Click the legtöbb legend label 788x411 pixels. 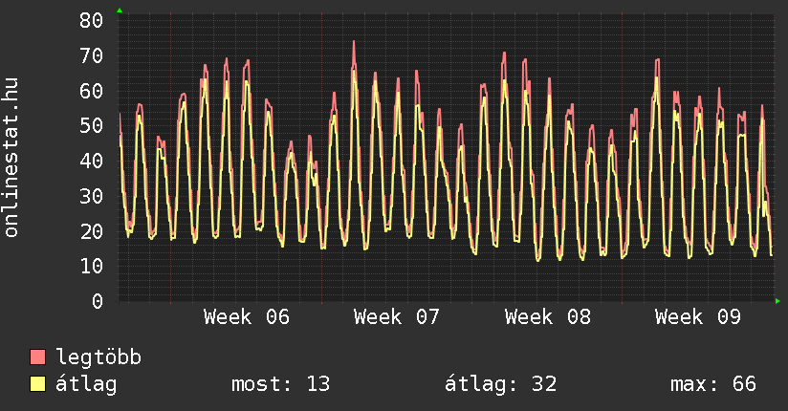click(x=99, y=357)
